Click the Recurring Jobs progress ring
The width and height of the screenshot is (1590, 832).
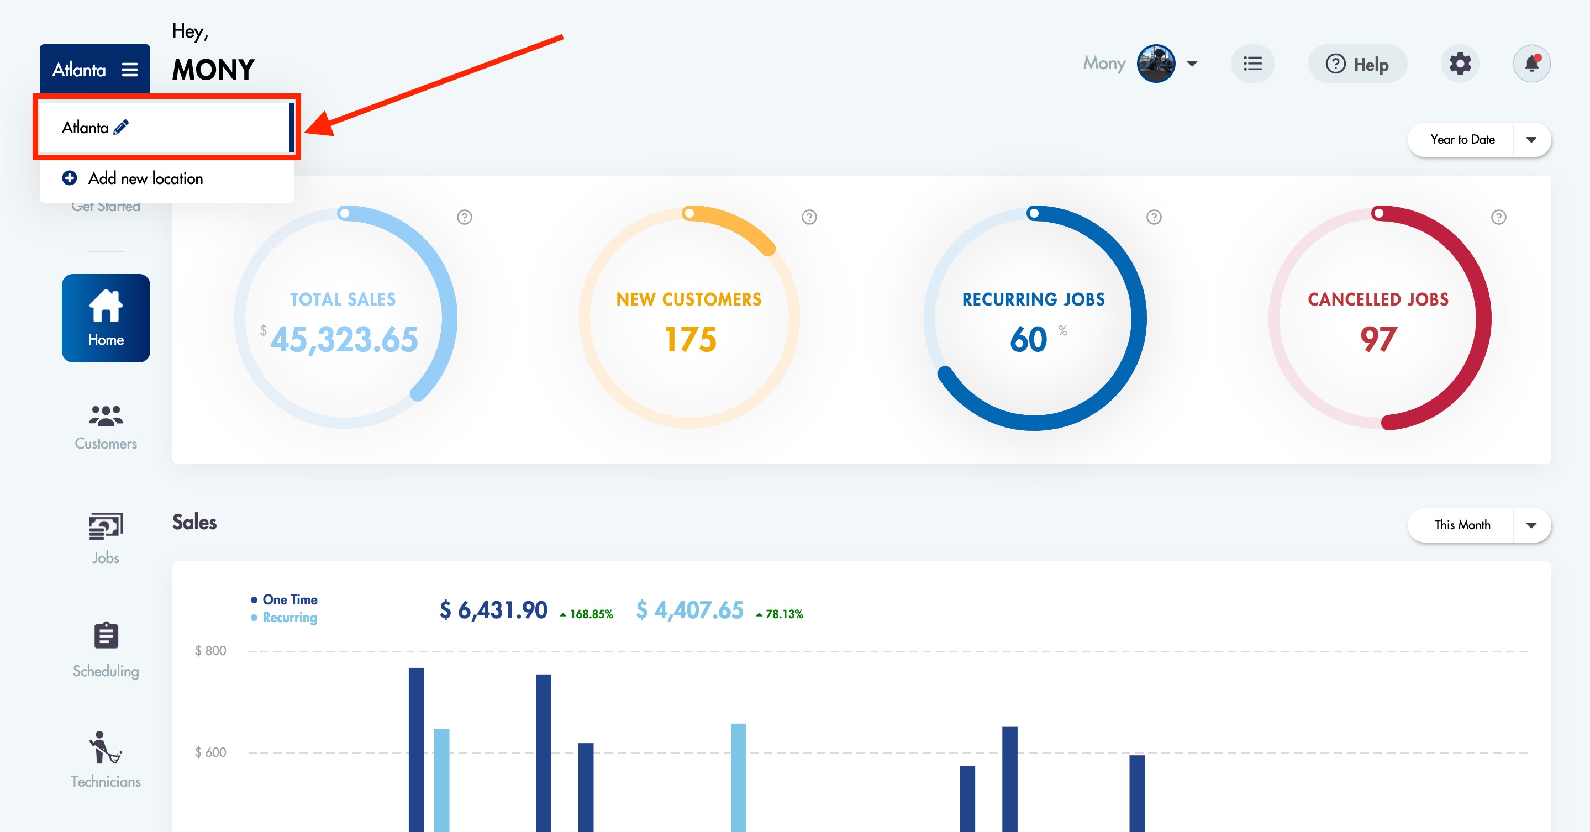click(x=1034, y=318)
